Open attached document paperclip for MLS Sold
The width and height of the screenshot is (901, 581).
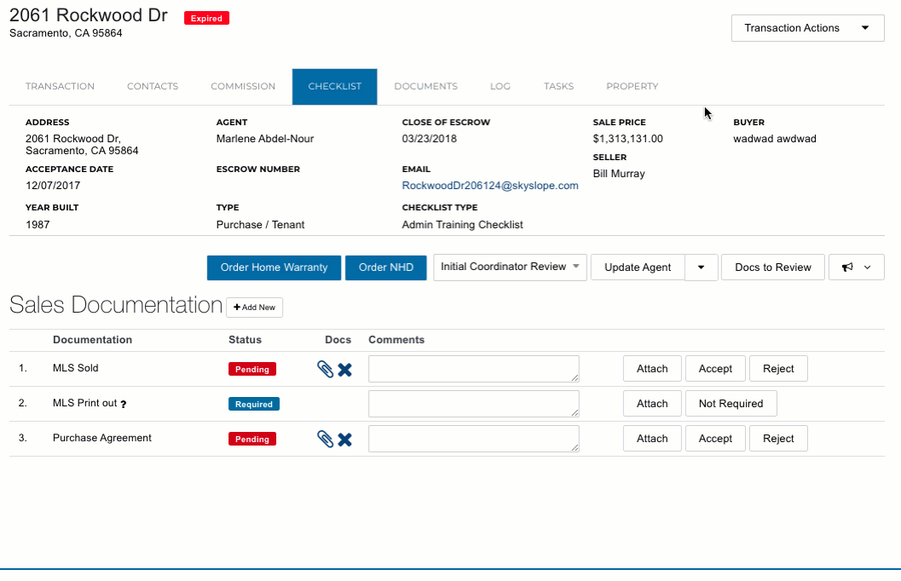coord(326,369)
